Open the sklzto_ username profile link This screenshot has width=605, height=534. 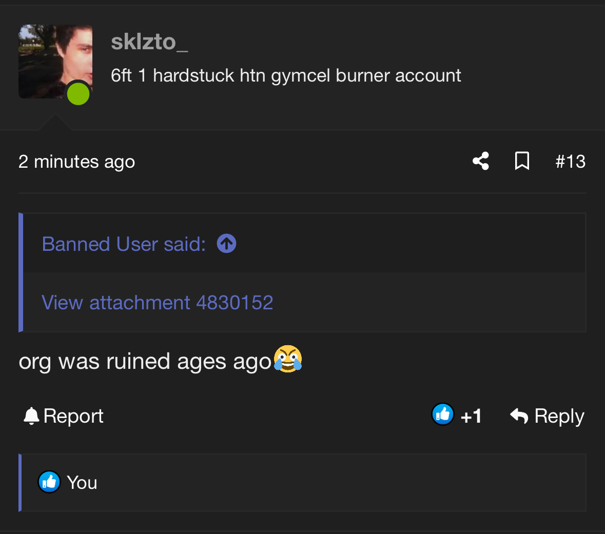pos(149,42)
